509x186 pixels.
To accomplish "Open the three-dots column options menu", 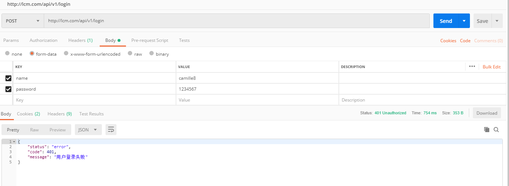I will 472,67.
